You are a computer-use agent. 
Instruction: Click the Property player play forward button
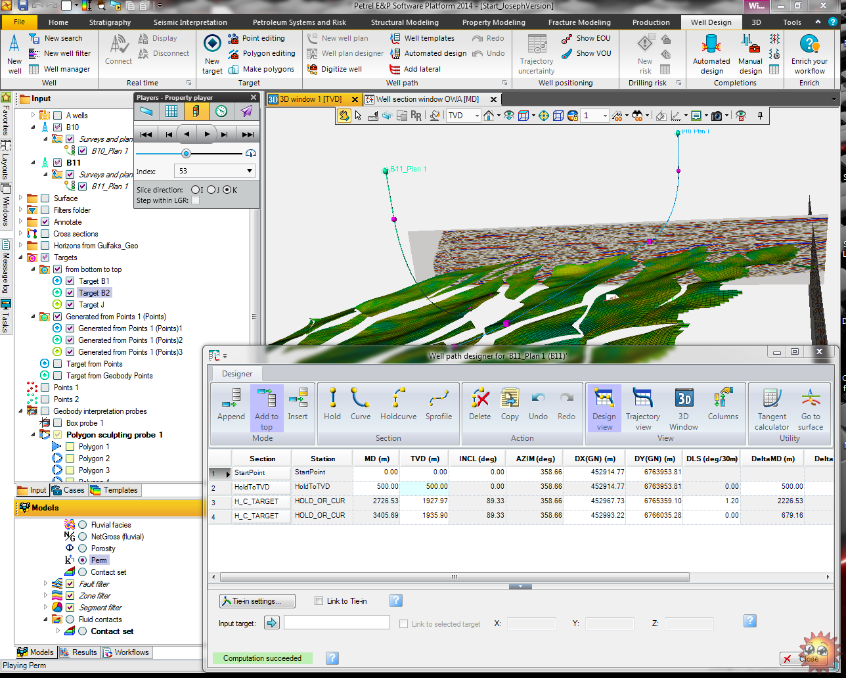(x=207, y=134)
